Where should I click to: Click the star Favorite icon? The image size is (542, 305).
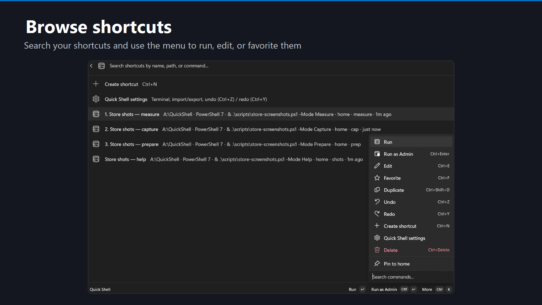click(x=377, y=178)
